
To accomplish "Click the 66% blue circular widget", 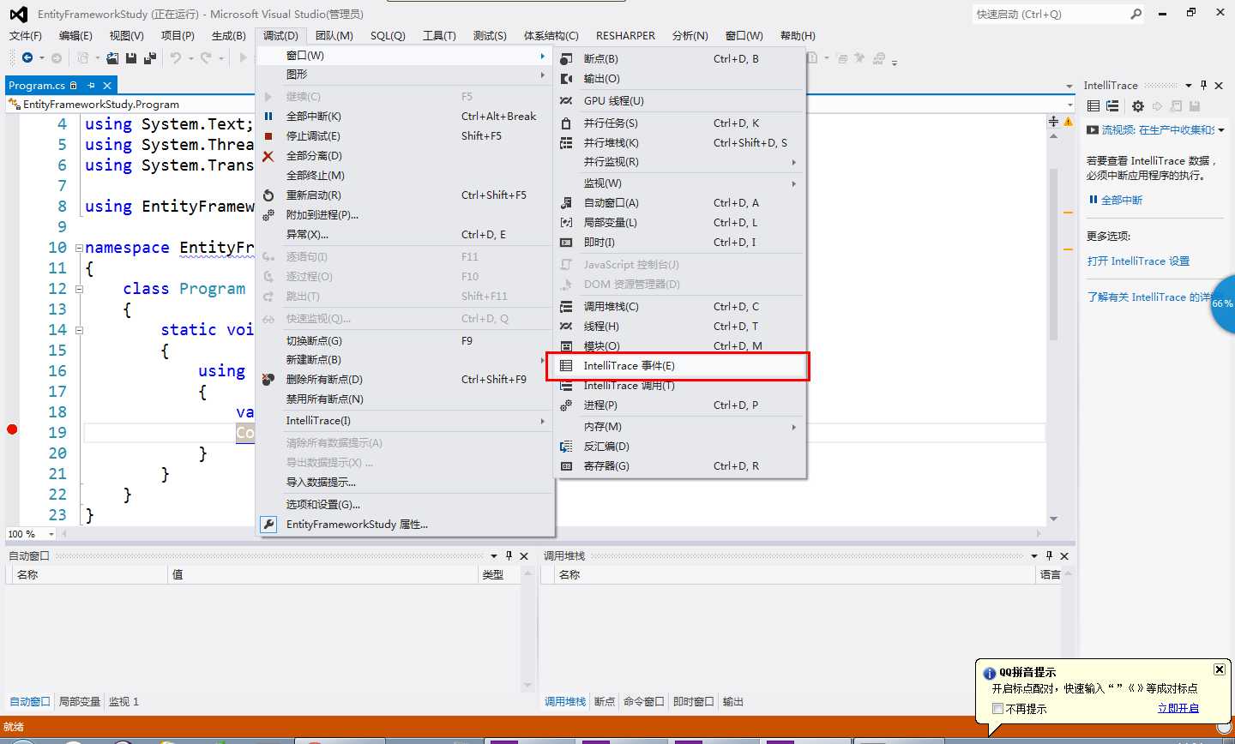I will (x=1223, y=303).
